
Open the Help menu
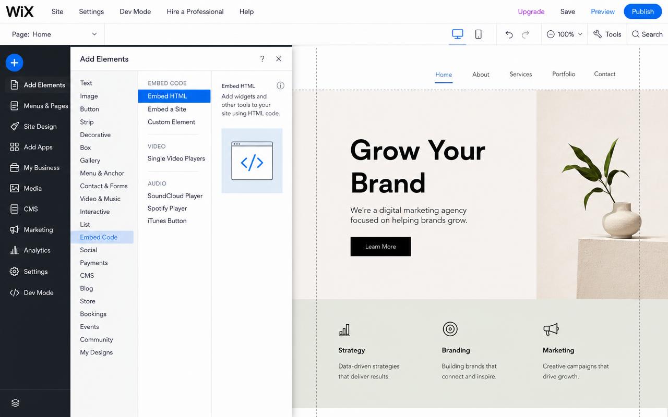(246, 11)
